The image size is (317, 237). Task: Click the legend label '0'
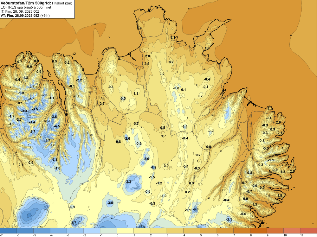118,235
